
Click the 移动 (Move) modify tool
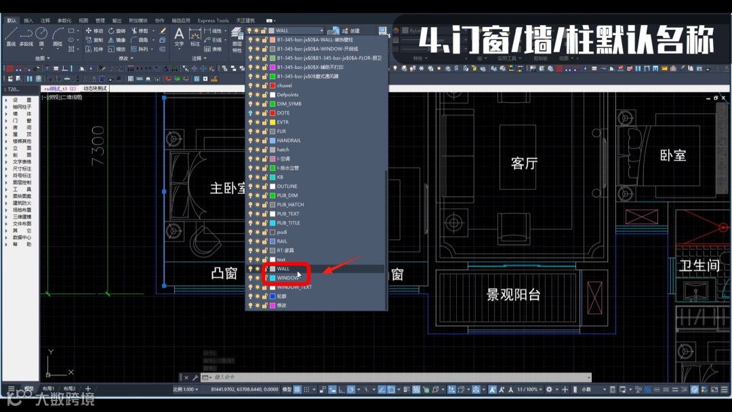point(94,30)
